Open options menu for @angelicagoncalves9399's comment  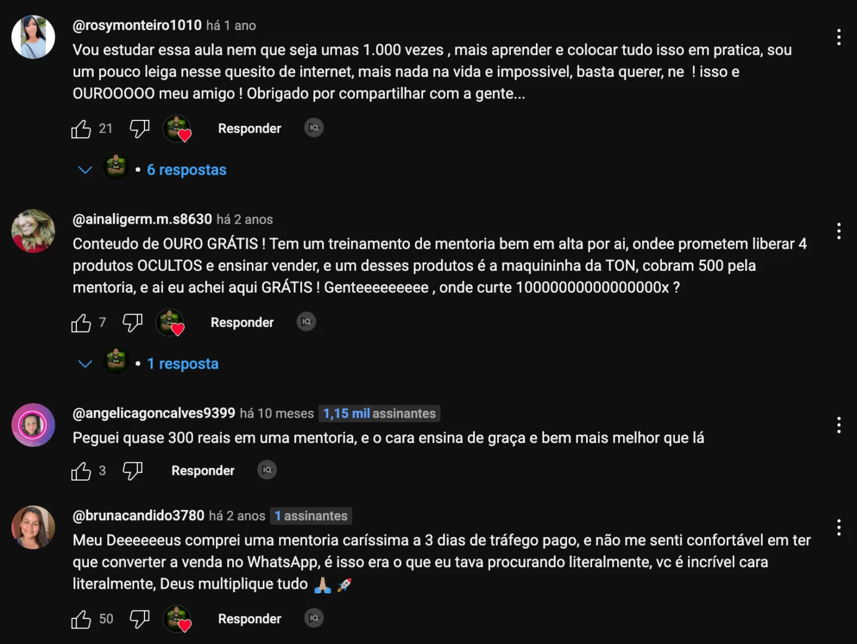[x=838, y=425]
